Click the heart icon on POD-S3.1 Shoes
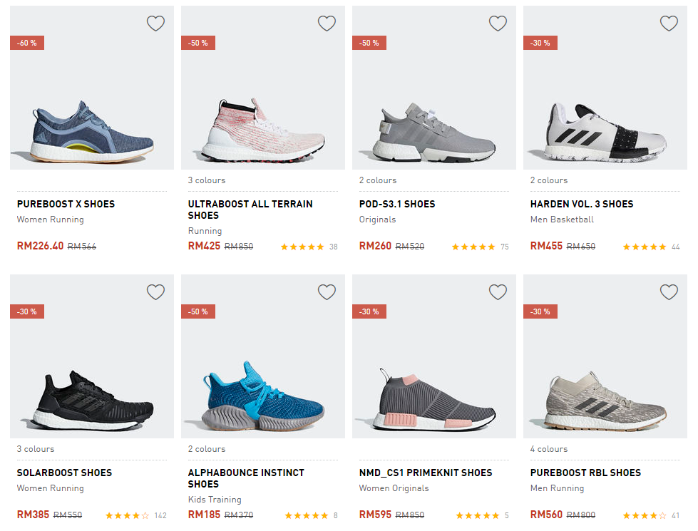 click(x=498, y=24)
